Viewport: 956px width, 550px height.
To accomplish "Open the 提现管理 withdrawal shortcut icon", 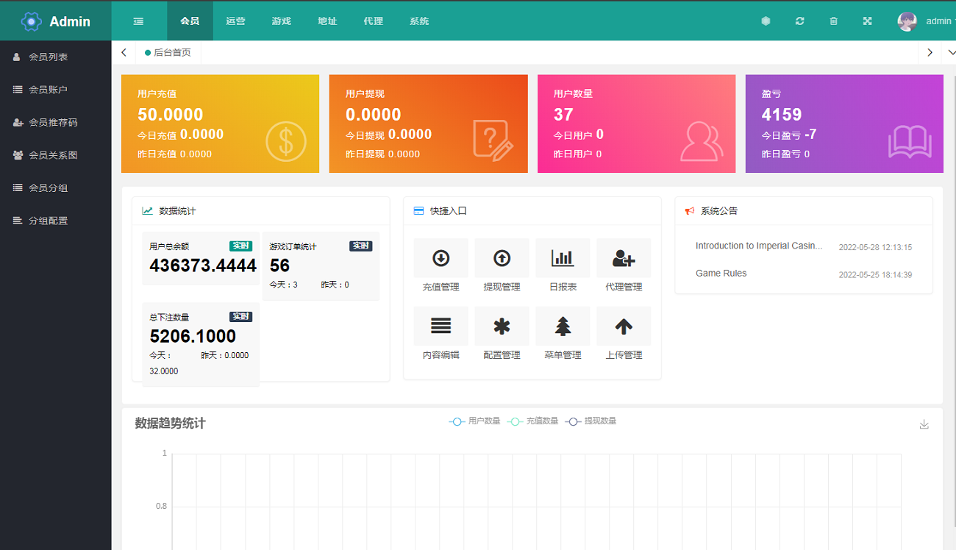I will click(502, 259).
